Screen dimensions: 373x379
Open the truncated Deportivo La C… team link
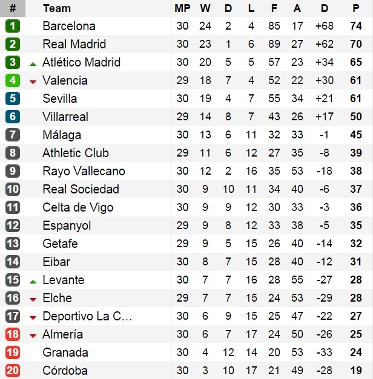[87, 316]
